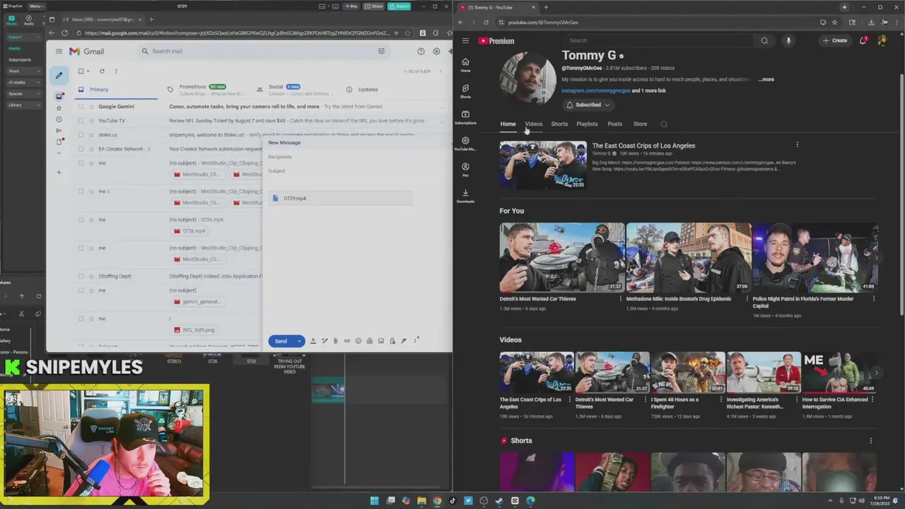Click the Gmail compose pencil button
The image size is (905, 509).
click(59, 75)
